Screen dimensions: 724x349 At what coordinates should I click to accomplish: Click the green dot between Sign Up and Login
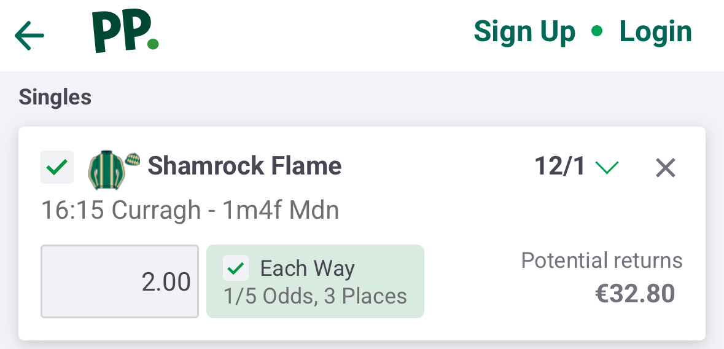coord(596,31)
